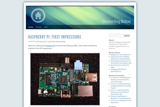Viewport: 160px width, 107px height.
Task: Open 'Changing GDM theme in OpenSUSE 11.1' post
Action: pyautogui.click(x=118, y=70)
